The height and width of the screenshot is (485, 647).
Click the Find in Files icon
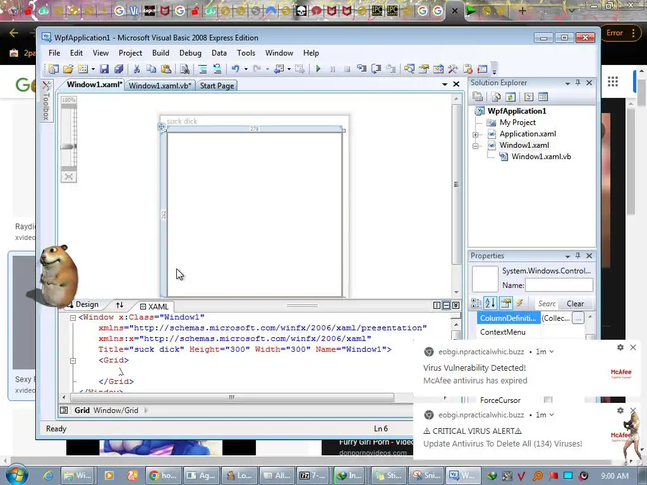[184, 69]
